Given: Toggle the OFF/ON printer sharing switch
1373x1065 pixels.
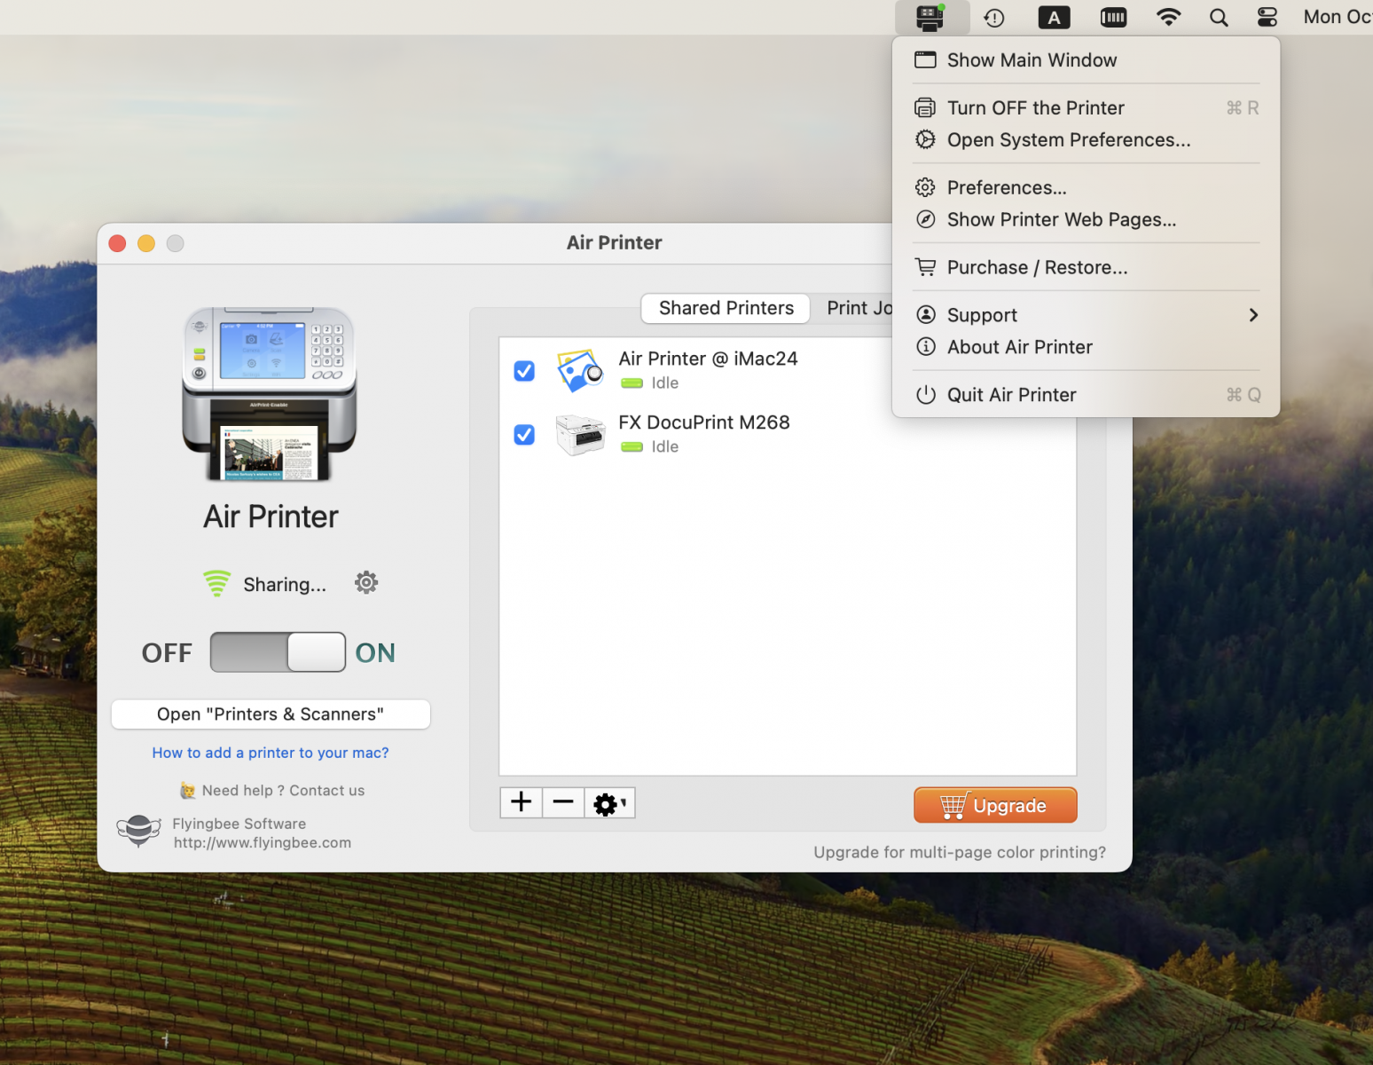Looking at the screenshot, I should click(278, 651).
